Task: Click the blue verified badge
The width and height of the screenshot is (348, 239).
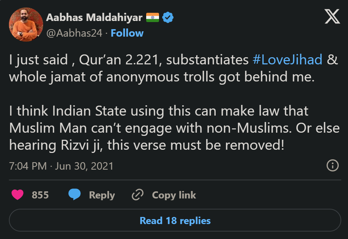Action: click(168, 17)
